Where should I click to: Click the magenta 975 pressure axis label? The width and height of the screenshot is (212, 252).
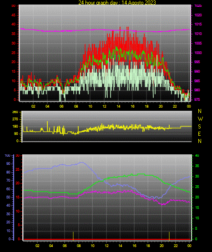pyautogui.click(x=197, y=99)
